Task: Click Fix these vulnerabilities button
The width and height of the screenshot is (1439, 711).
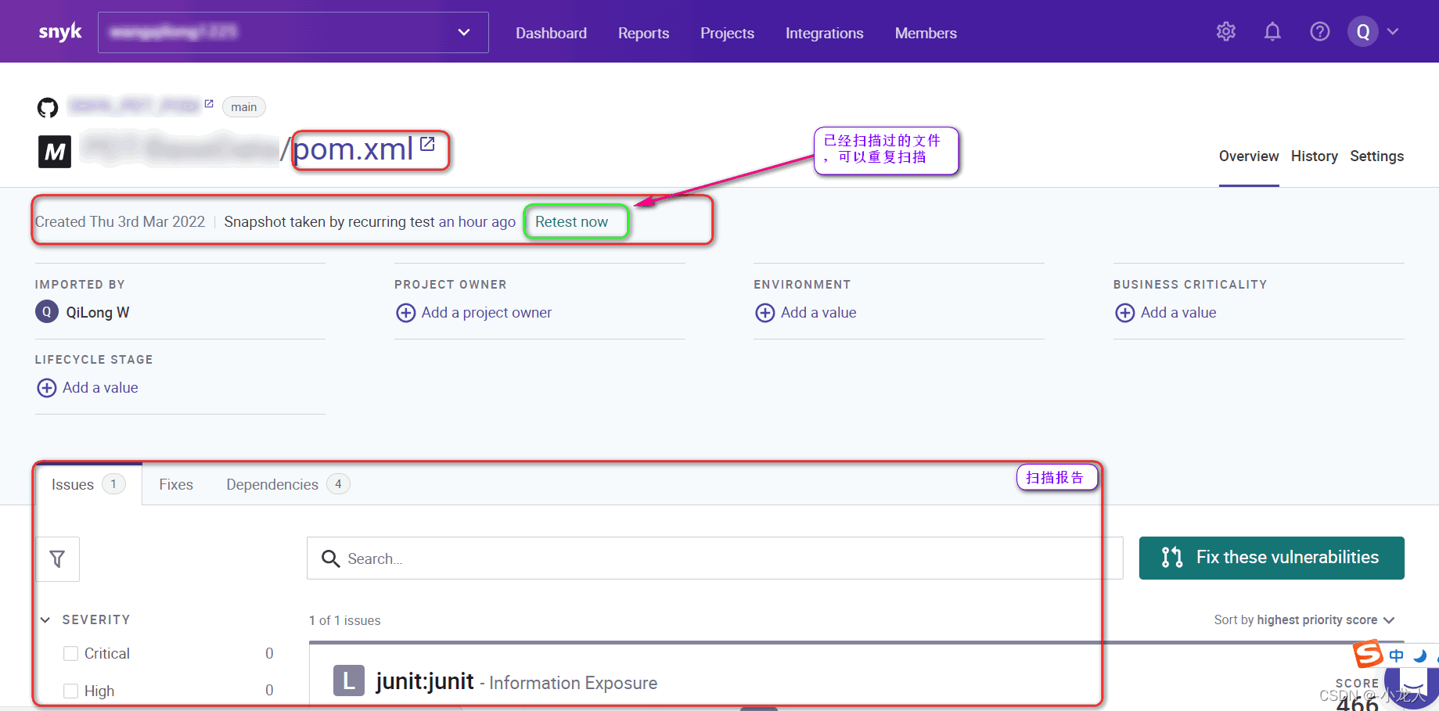Action: click(x=1272, y=558)
